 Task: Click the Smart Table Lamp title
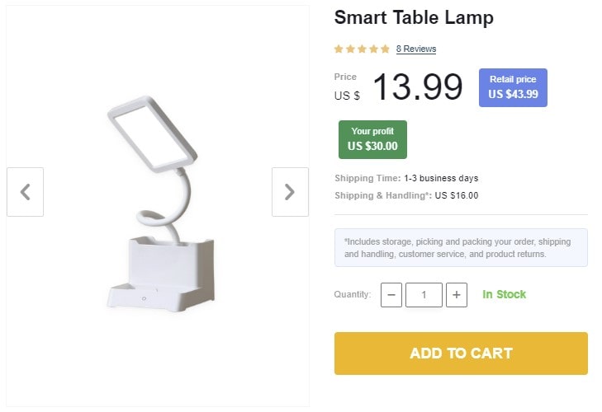tap(414, 17)
